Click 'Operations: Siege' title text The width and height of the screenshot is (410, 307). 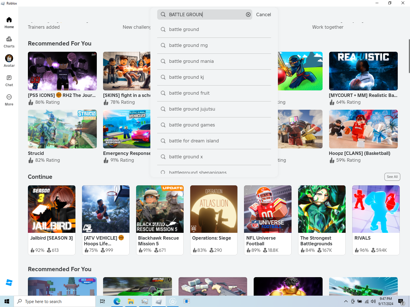[x=212, y=238]
